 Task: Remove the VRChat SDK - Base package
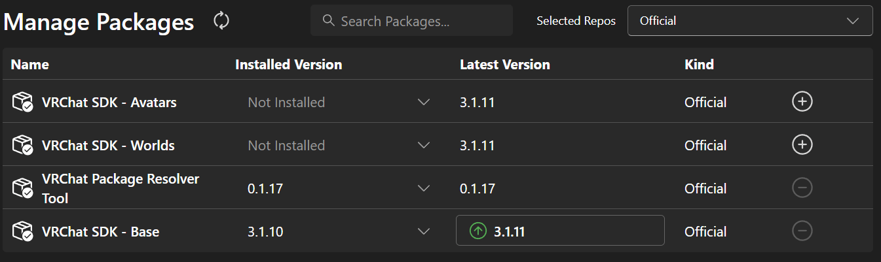[802, 231]
